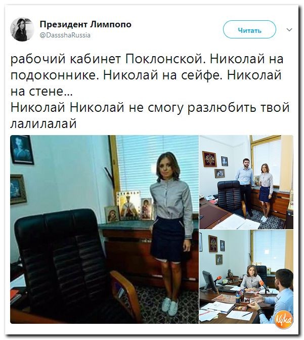Click the word Поклонской in the tweet
304x340 pixels.
tap(165, 59)
